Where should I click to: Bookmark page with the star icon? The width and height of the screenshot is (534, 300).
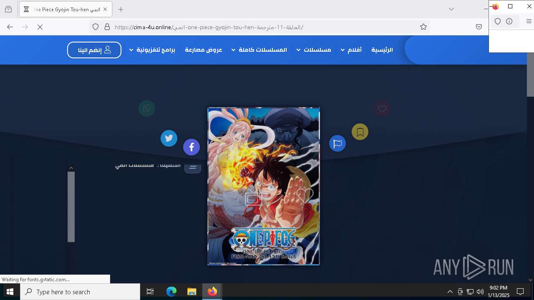click(423, 27)
